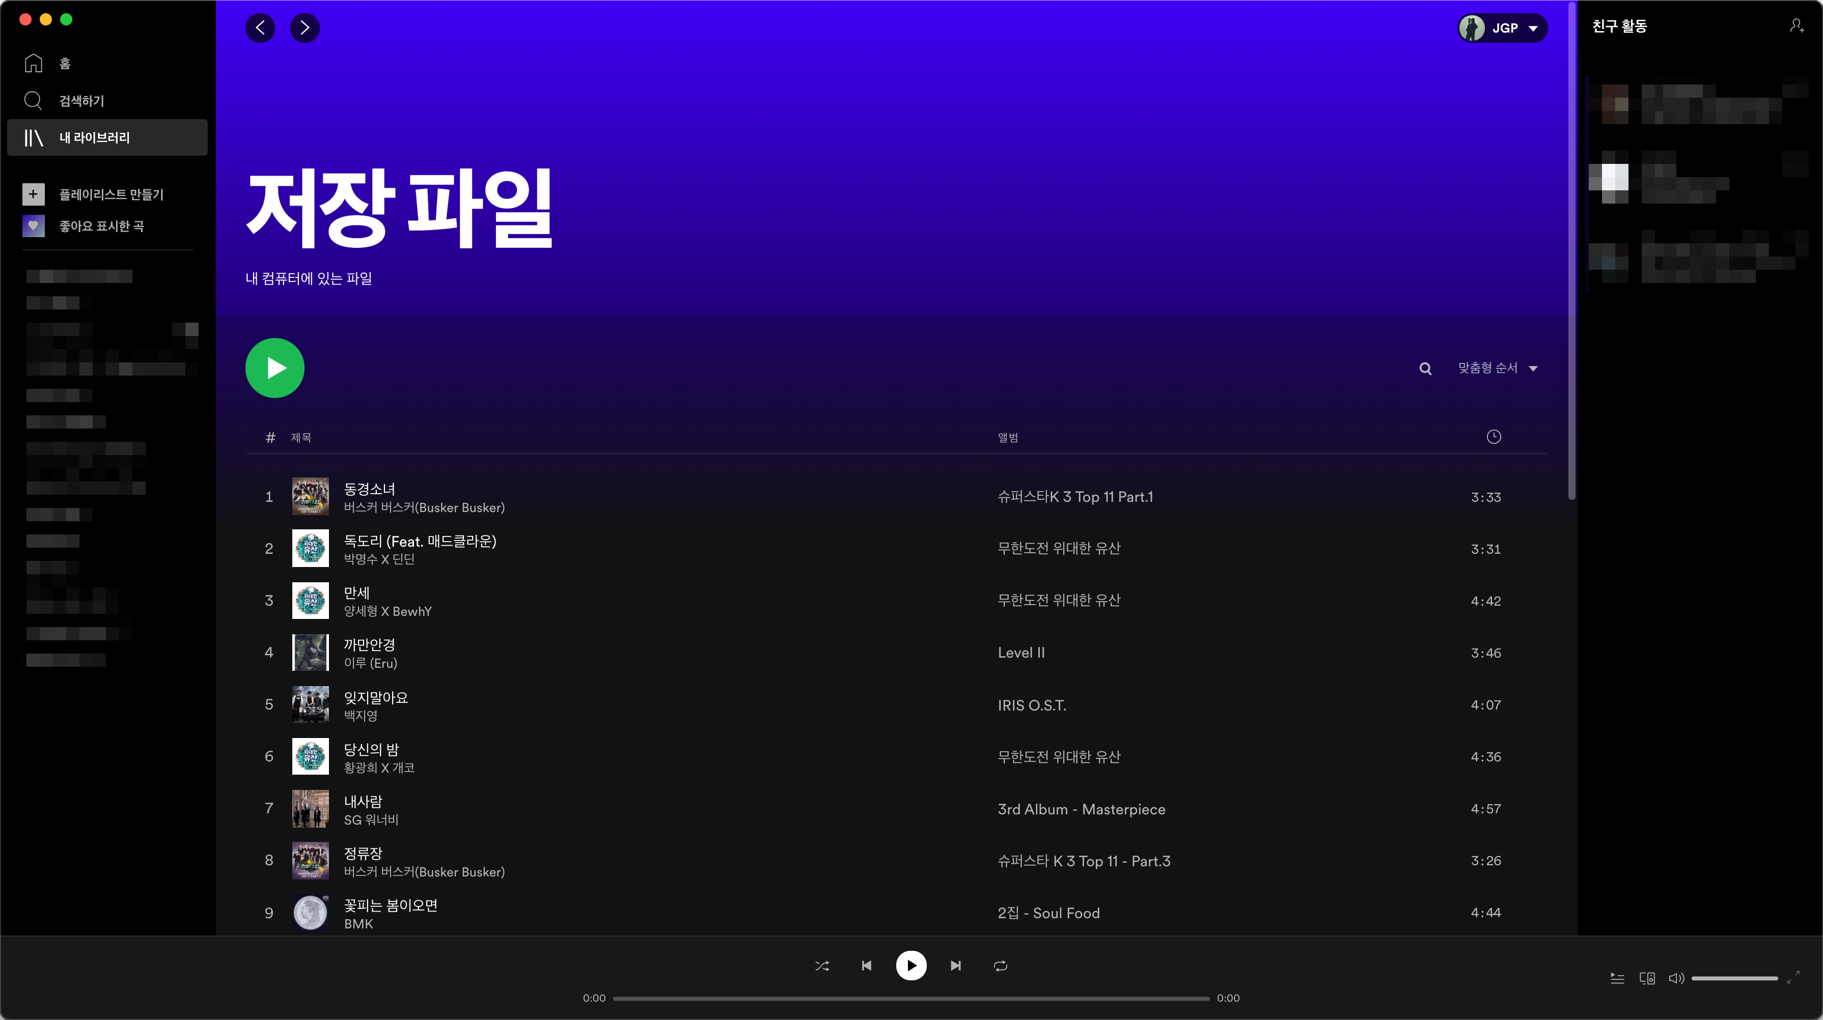Toggle shuffle playback
The width and height of the screenshot is (1823, 1020).
click(822, 966)
